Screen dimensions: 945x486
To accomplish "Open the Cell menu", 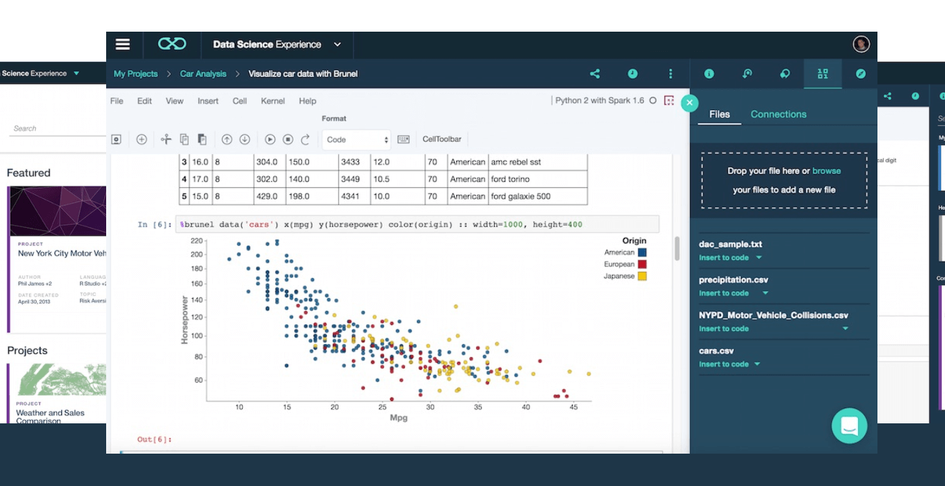I will 239,101.
